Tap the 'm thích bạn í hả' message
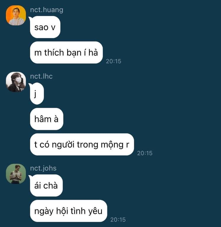The height and width of the screenshot is (227, 221). tap(66, 52)
